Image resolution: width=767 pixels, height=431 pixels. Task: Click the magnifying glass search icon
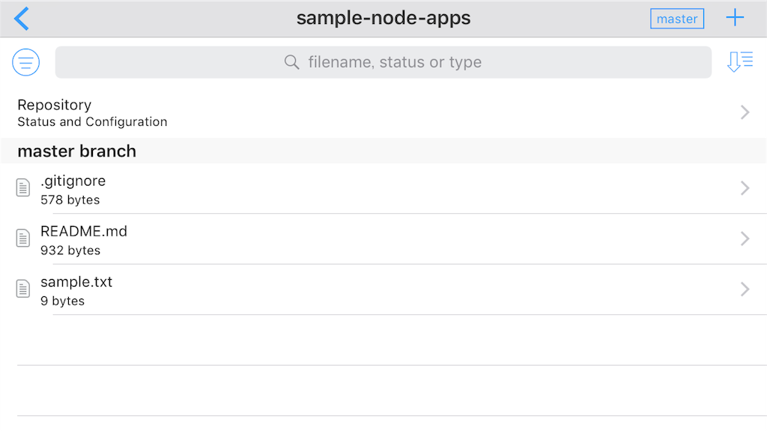[x=292, y=62]
